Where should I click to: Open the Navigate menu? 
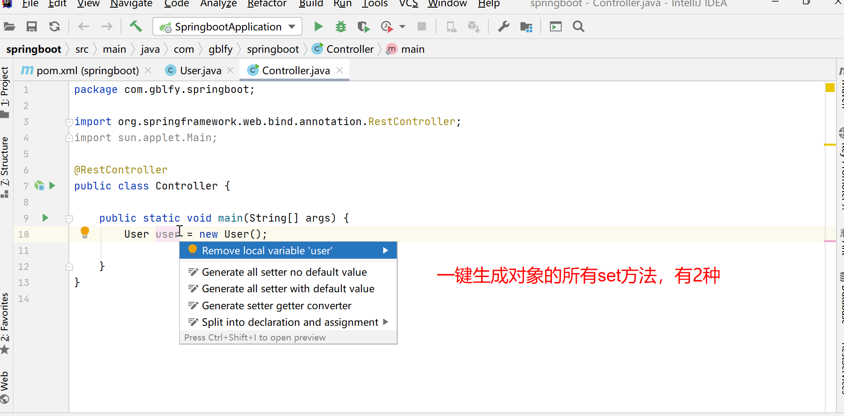point(131,4)
